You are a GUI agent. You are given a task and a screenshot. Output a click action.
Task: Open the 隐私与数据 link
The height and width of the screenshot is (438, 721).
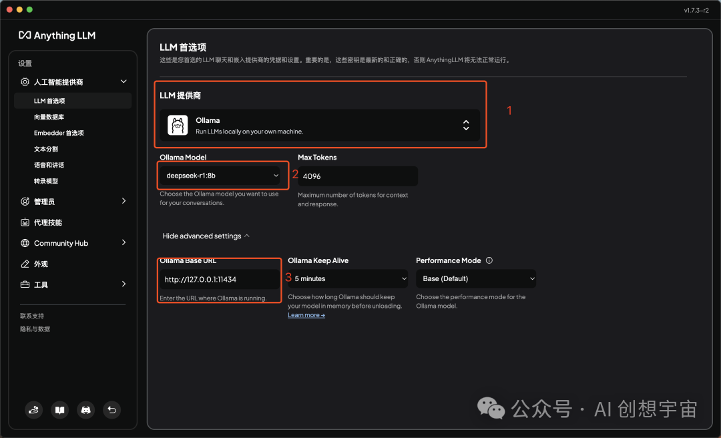35,329
